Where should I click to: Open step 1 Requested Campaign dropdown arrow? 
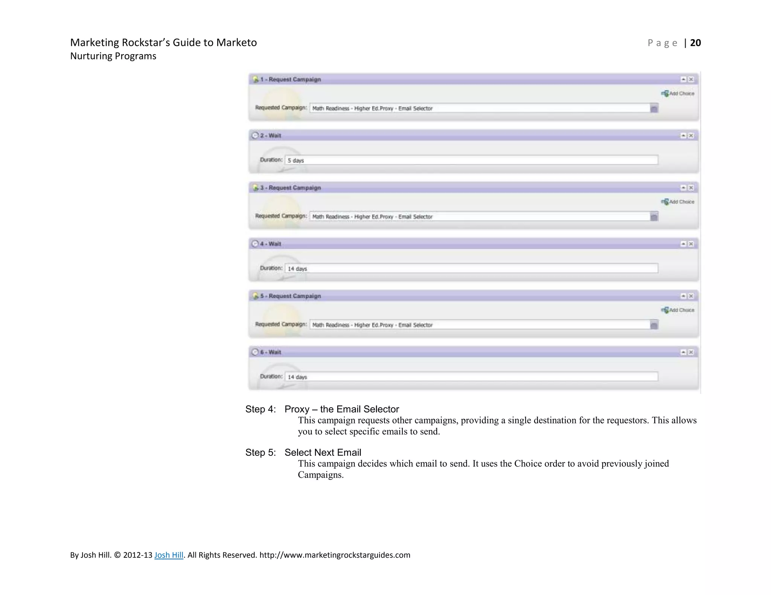click(654, 108)
